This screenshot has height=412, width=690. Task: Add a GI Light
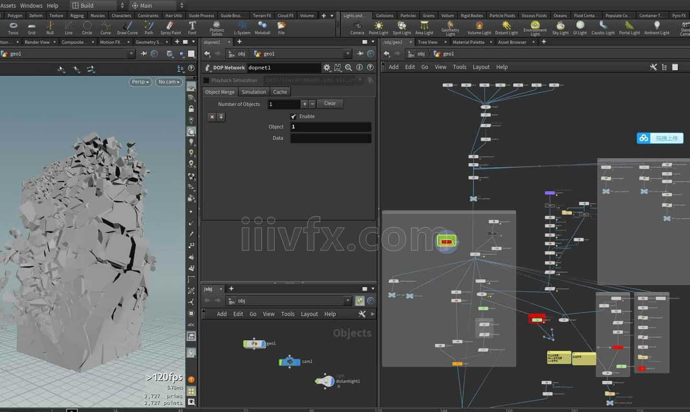[x=580, y=28]
